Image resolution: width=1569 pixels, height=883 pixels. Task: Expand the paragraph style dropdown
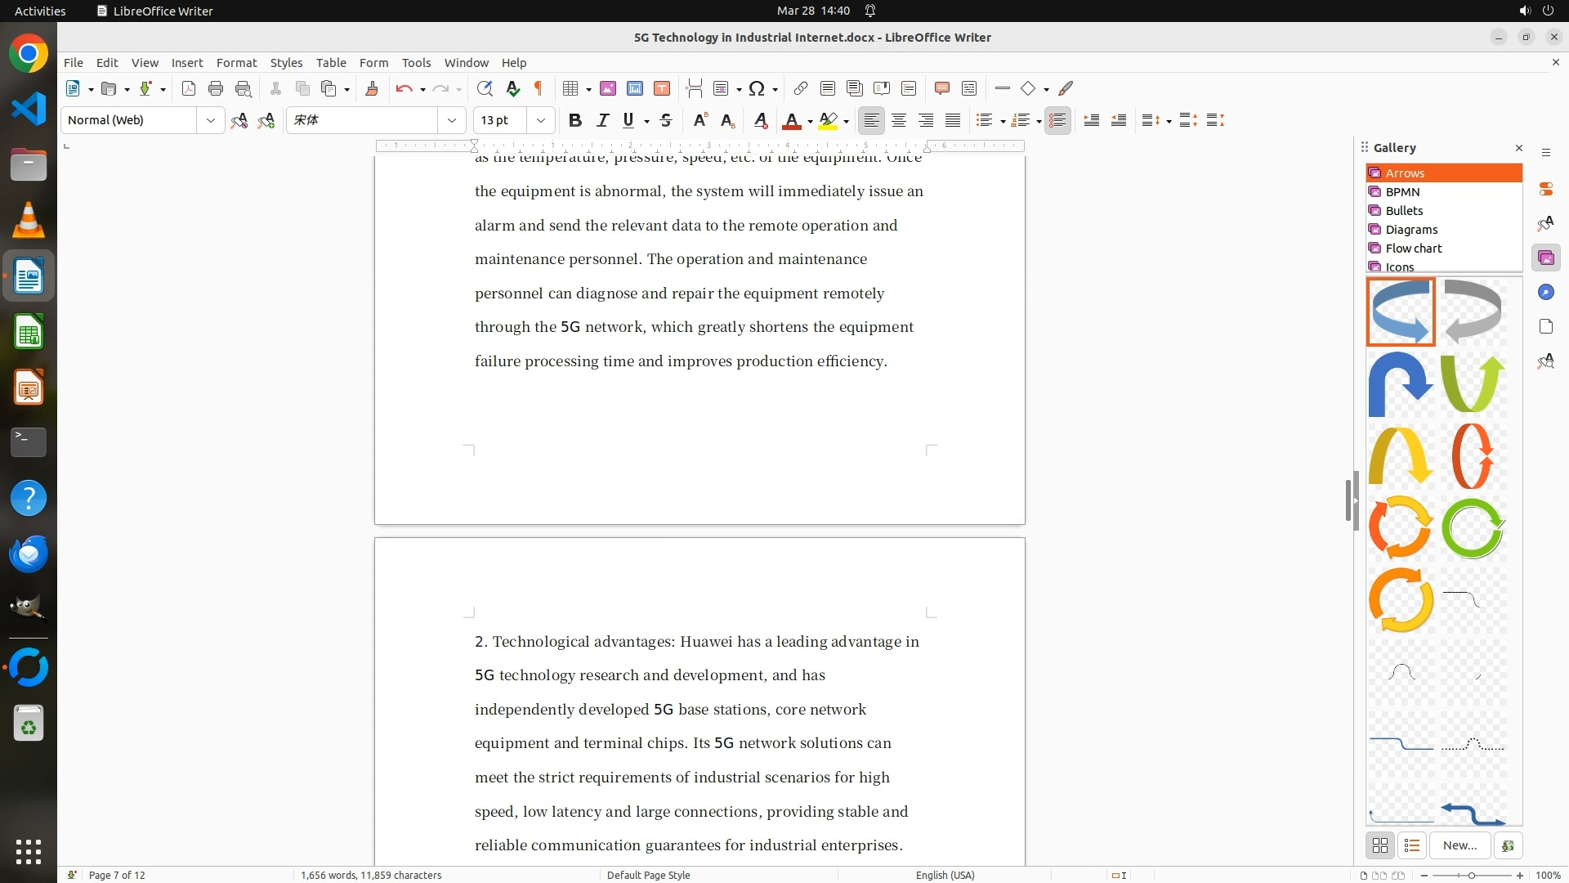click(210, 121)
